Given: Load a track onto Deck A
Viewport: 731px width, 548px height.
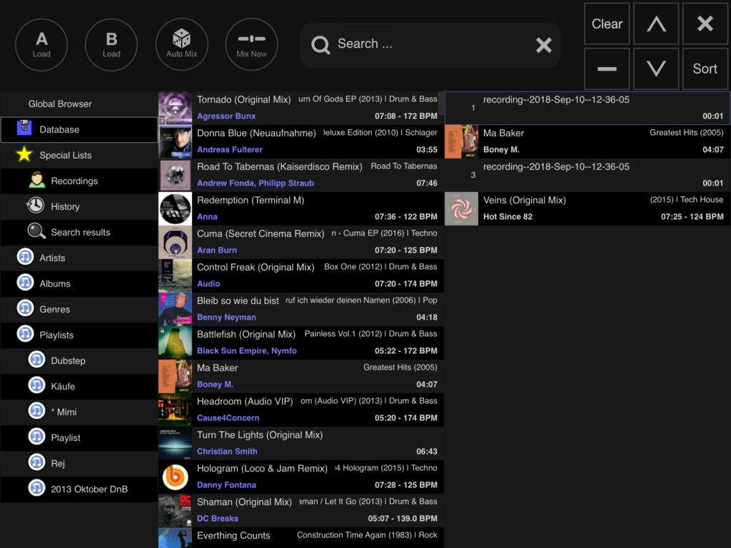Looking at the screenshot, I should pos(41,44).
